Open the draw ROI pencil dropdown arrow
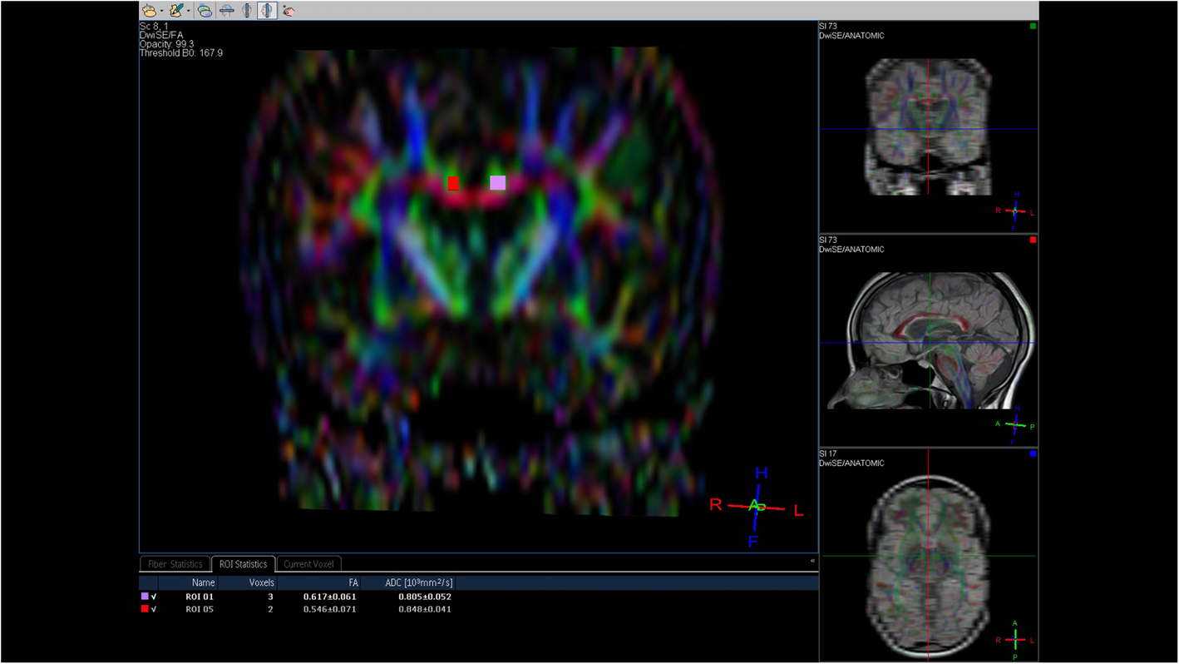 pos(189,12)
